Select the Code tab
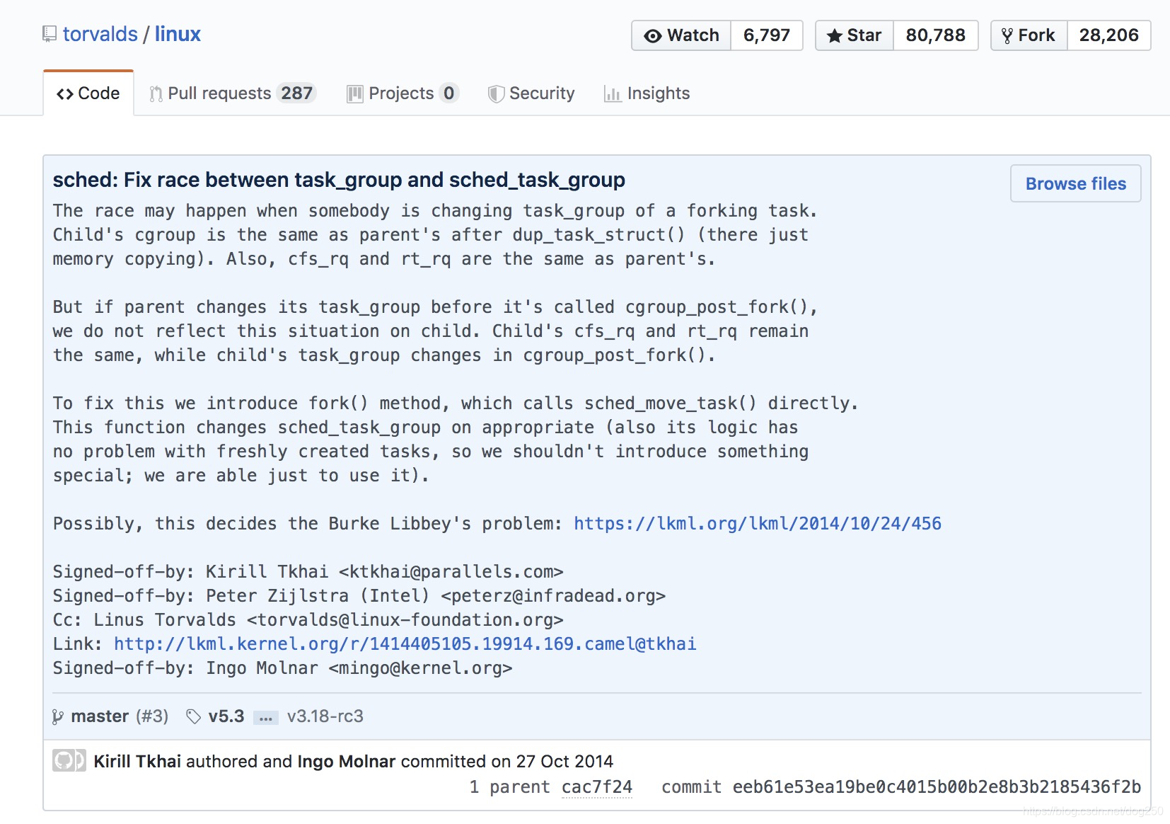 (x=88, y=93)
